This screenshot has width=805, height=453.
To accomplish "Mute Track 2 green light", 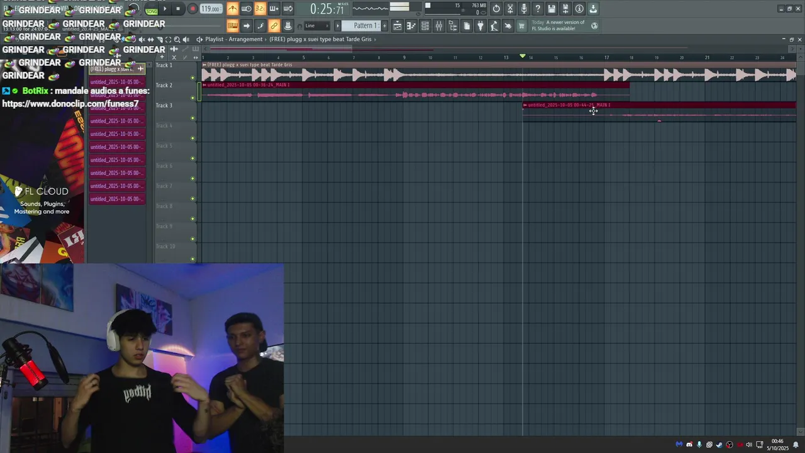I will (x=193, y=98).
